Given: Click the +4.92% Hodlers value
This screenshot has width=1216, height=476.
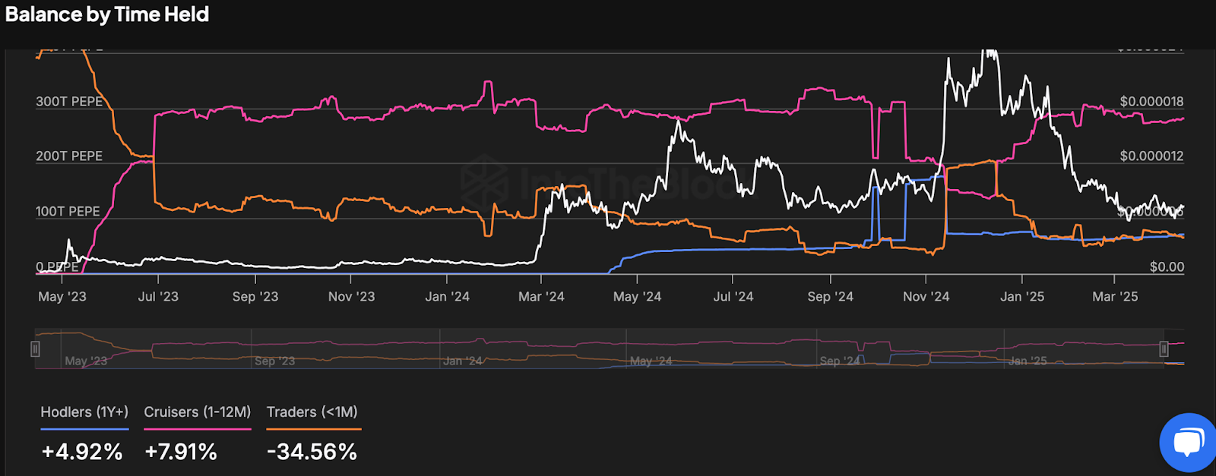Looking at the screenshot, I should coord(82,452).
